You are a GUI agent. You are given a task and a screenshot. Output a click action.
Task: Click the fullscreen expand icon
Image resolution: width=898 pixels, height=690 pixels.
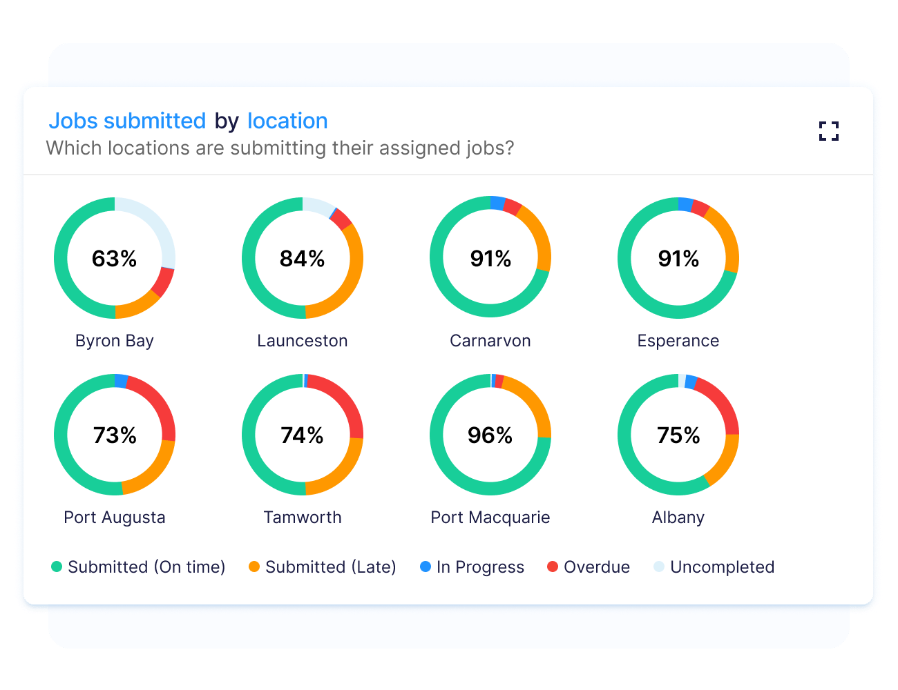pos(828,131)
